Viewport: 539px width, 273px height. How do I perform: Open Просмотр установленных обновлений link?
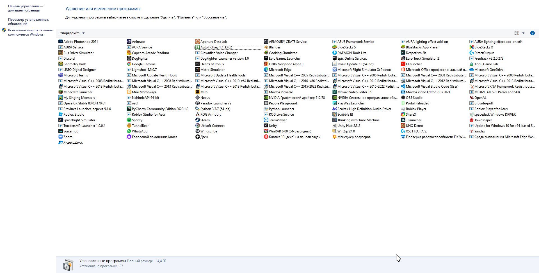coord(28,22)
